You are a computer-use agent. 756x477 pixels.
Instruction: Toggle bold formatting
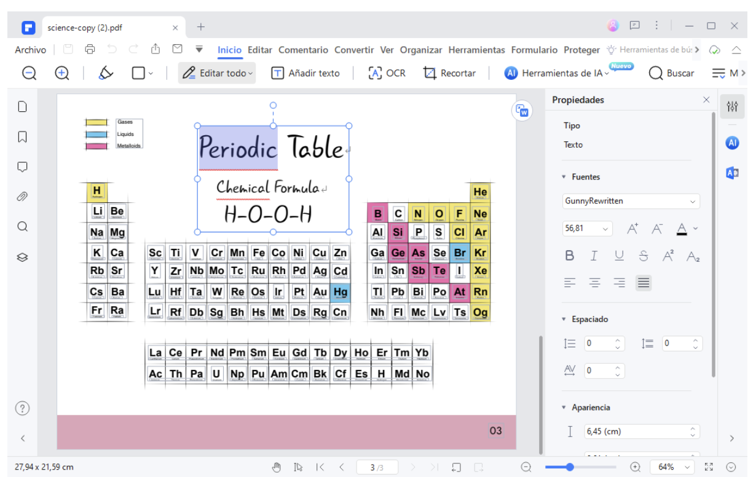570,256
